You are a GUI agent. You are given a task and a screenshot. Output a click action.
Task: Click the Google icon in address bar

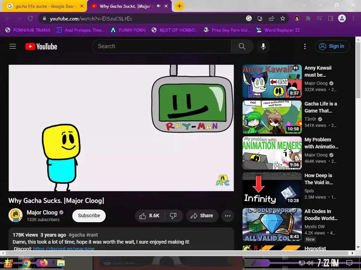click(249, 18)
